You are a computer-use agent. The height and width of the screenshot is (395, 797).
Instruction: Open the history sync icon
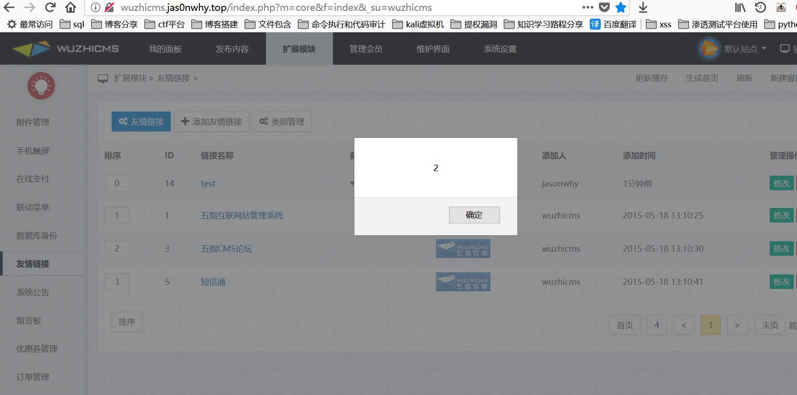tap(760, 7)
